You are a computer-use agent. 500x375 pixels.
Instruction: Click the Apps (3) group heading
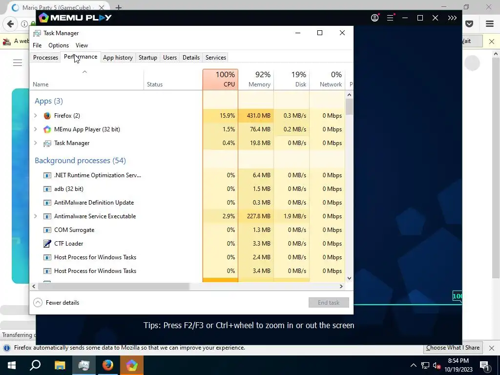pos(49,101)
